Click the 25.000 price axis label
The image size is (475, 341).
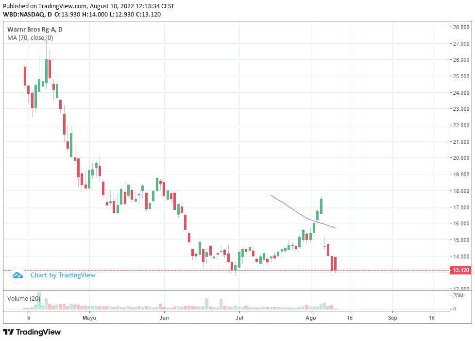pyautogui.click(x=461, y=76)
